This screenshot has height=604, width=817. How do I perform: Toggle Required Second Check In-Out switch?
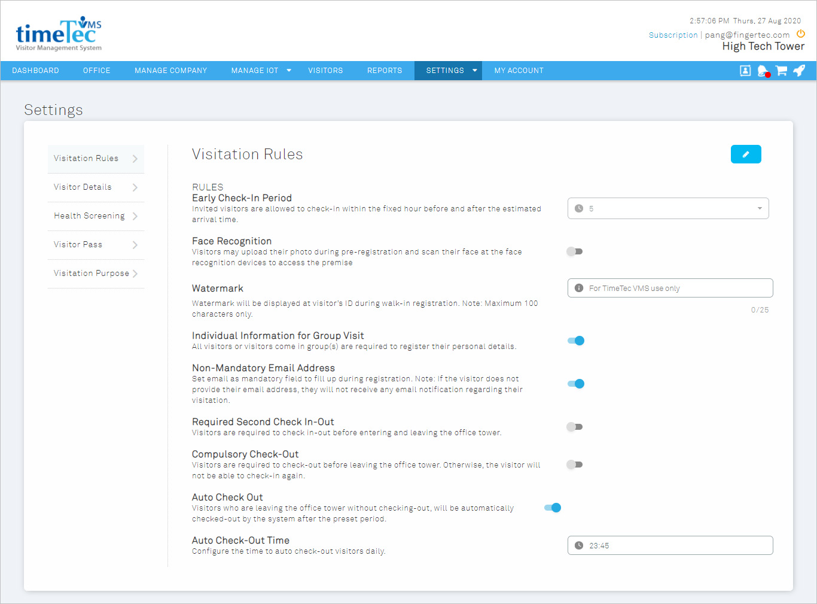pyautogui.click(x=575, y=427)
